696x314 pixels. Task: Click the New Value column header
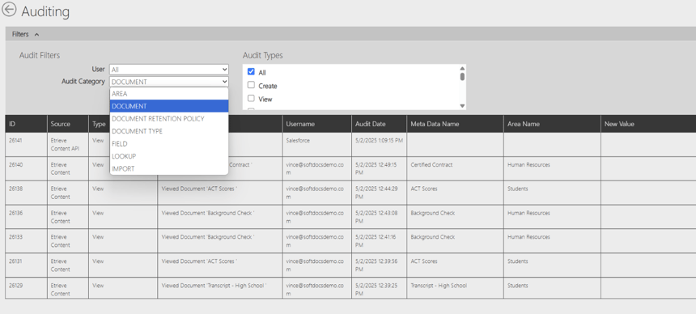(x=648, y=124)
